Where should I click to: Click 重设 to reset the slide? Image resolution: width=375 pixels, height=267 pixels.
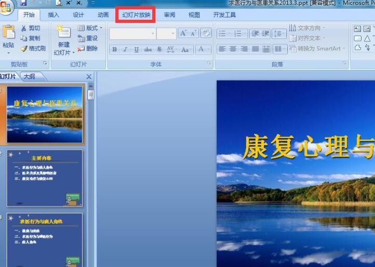click(88, 38)
